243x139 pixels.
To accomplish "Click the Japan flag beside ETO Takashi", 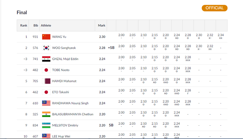I will (46, 92).
